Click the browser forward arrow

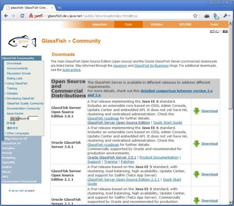pos(14,16)
